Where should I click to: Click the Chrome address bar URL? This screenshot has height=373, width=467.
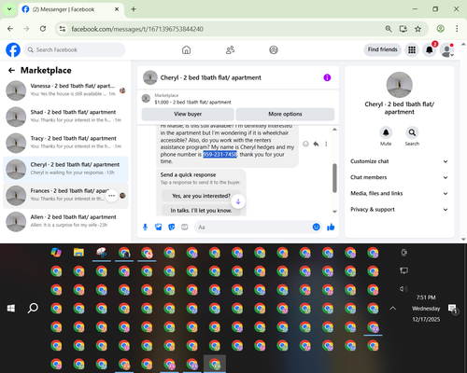click(137, 29)
